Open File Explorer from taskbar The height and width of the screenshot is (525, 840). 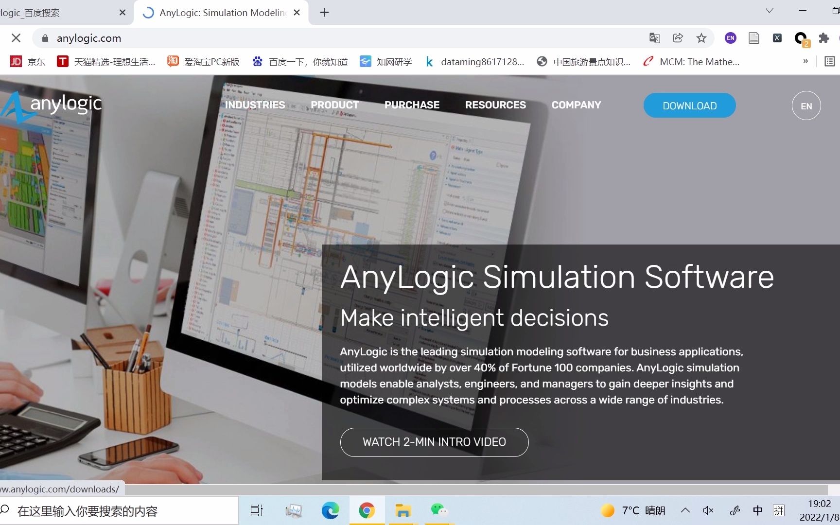[403, 510]
